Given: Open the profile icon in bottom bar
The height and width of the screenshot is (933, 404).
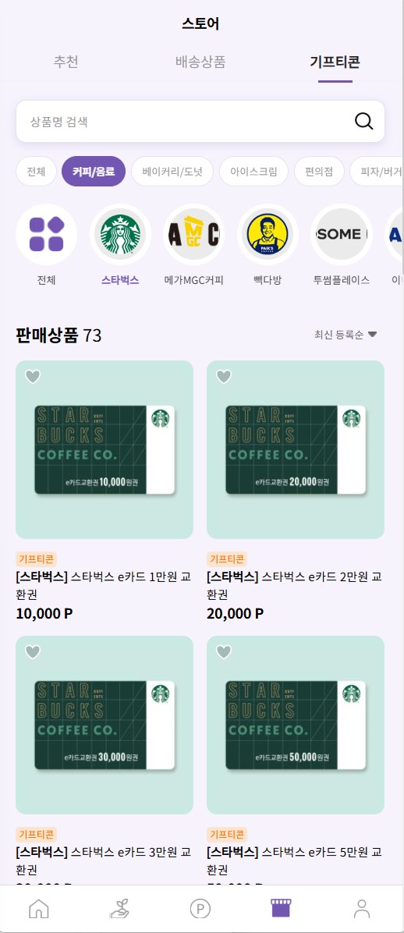Looking at the screenshot, I should coord(362,909).
